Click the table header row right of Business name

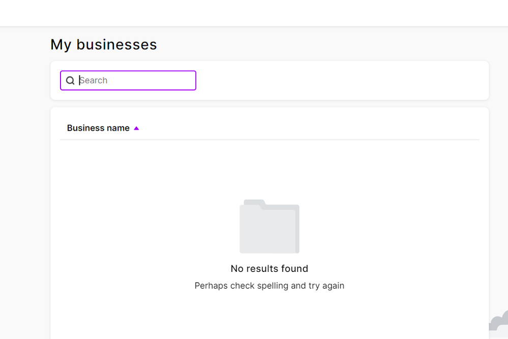(x=305, y=128)
